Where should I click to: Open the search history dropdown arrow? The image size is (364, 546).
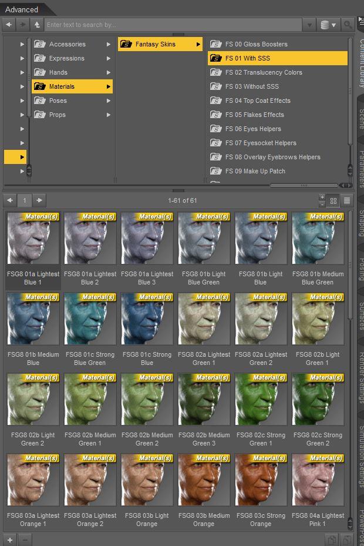pyautogui.click(x=309, y=25)
